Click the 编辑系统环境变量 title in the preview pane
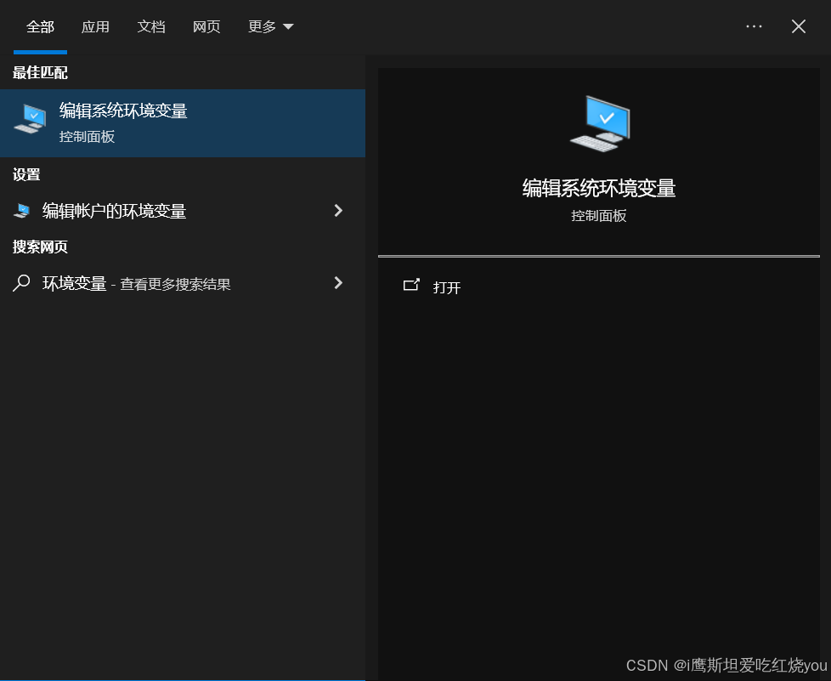Image resolution: width=831 pixels, height=681 pixels. click(599, 189)
